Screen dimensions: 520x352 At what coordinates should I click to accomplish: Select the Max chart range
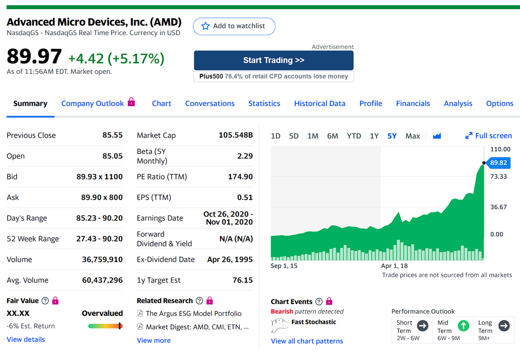coord(413,136)
